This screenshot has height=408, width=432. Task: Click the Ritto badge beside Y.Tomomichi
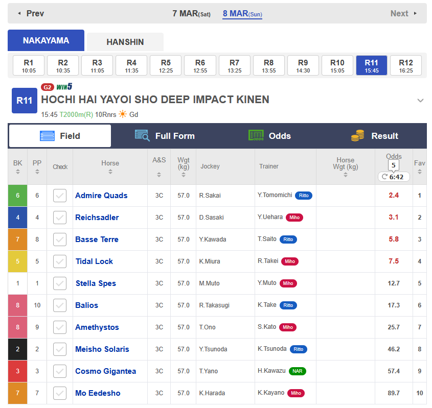click(x=304, y=196)
